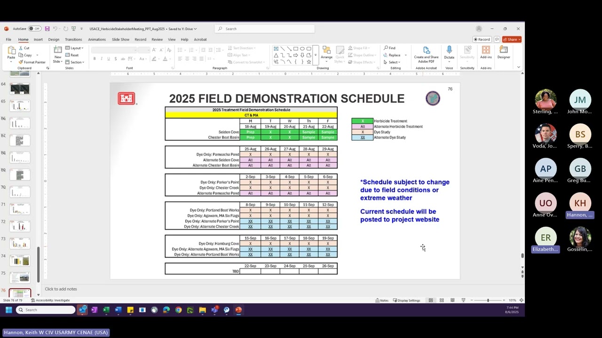This screenshot has height=338, width=602.
Task: Start Dictate microphone
Action: [449, 53]
